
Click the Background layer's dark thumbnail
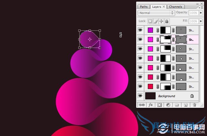pyautogui.click(x=150, y=96)
